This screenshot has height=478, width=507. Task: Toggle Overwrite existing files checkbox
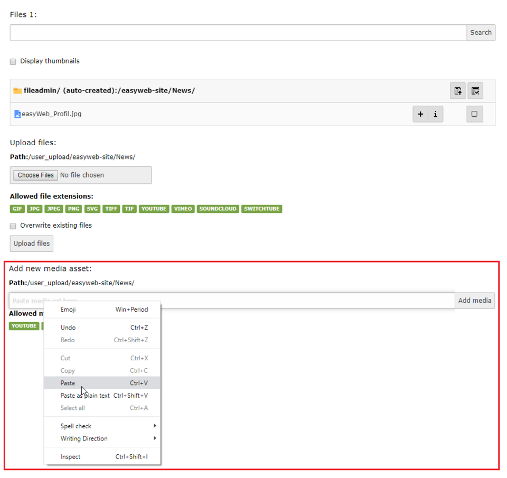coord(13,226)
